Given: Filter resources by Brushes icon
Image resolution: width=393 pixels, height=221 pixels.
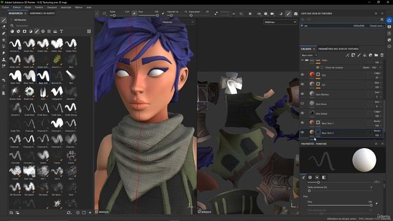Looking at the screenshot, I should [37, 31].
